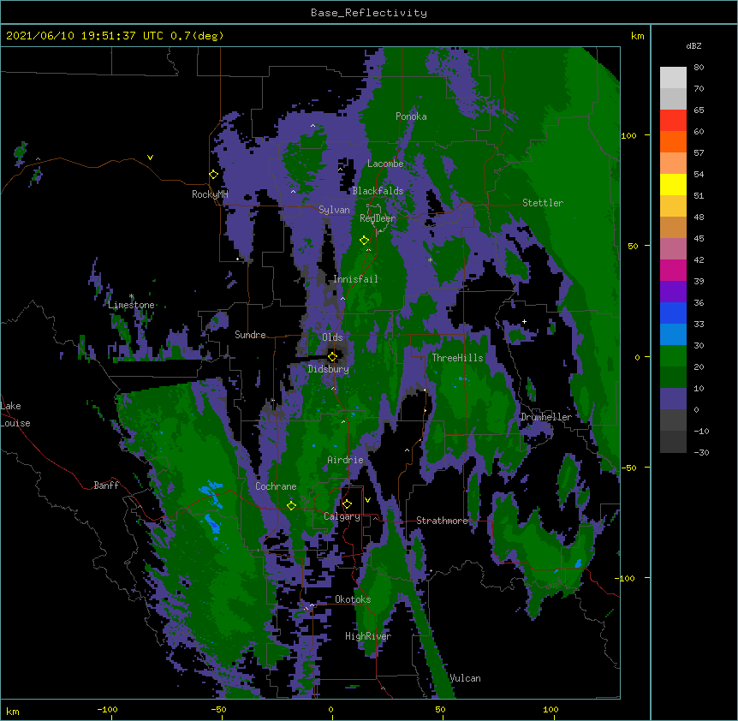Click the -100 tick label on right axis
Screen dimensions: 738x721
(x=626, y=578)
